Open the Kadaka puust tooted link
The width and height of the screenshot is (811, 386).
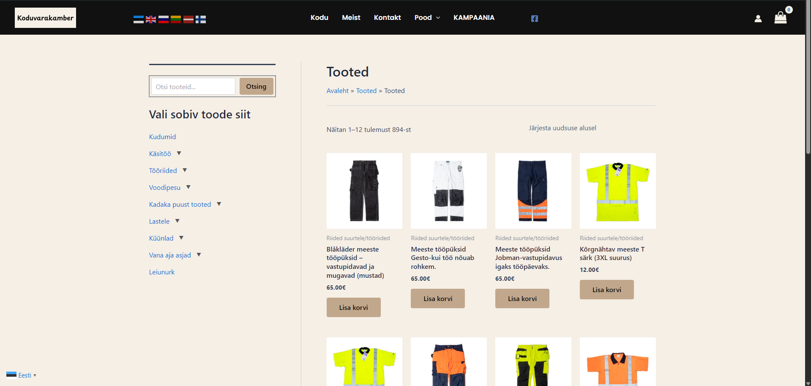[x=180, y=204]
